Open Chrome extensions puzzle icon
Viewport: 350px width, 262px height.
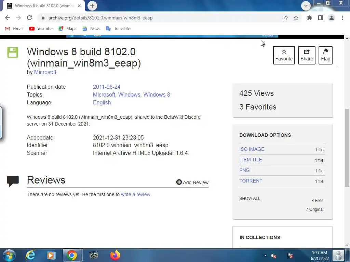pos(310,18)
